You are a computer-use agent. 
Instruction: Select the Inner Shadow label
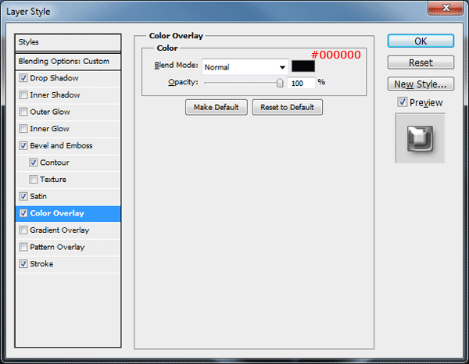(x=55, y=95)
